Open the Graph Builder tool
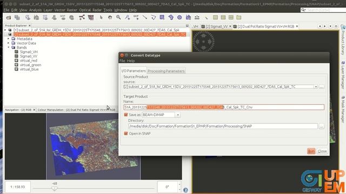 click(x=82, y=17)
